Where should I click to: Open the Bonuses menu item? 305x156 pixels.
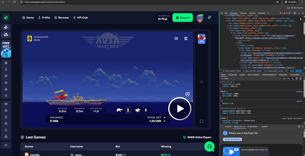point(61,18)
